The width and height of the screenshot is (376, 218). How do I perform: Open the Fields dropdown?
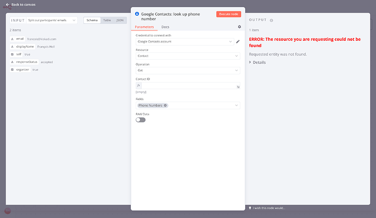click(x=188, y=105)
